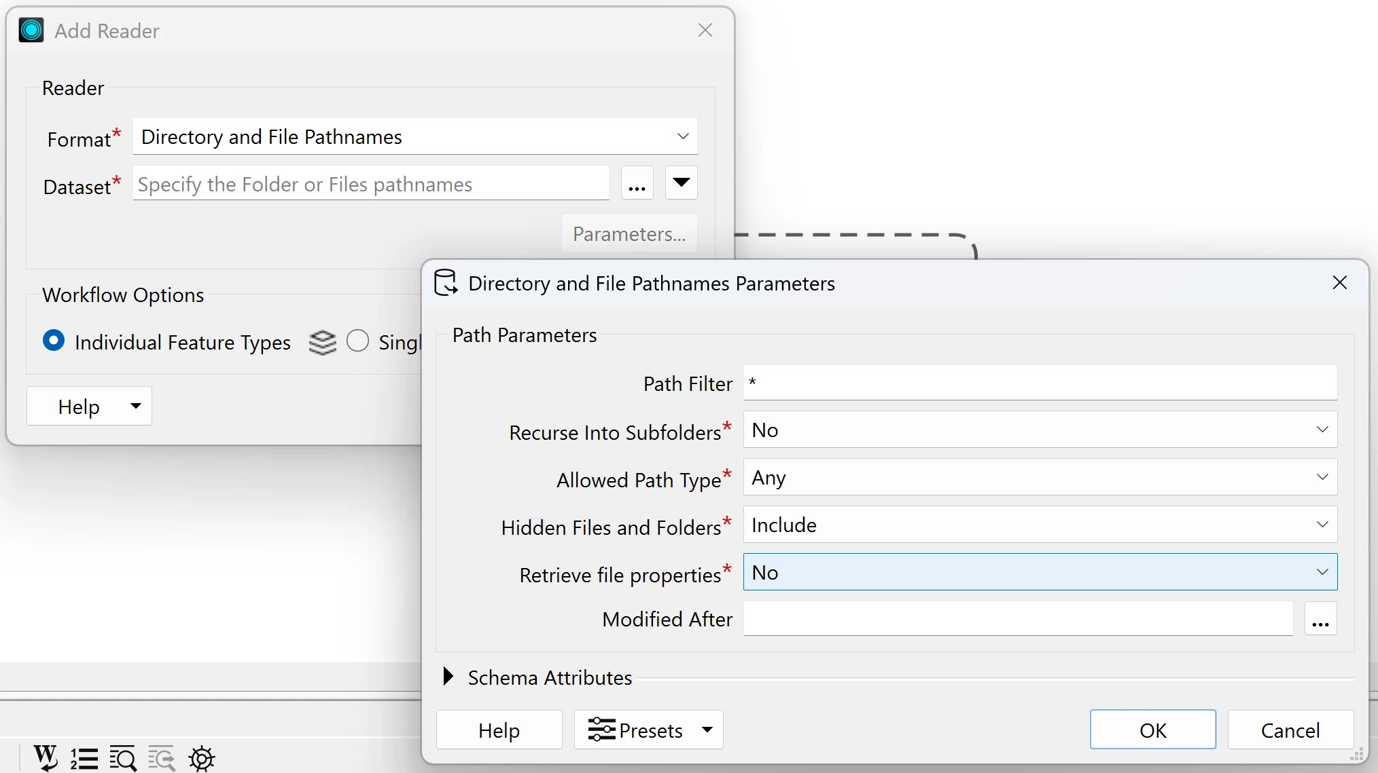
Task: Click the FME logo in Add Reader title
Action: pyautogui.click(x=31, y=31)
